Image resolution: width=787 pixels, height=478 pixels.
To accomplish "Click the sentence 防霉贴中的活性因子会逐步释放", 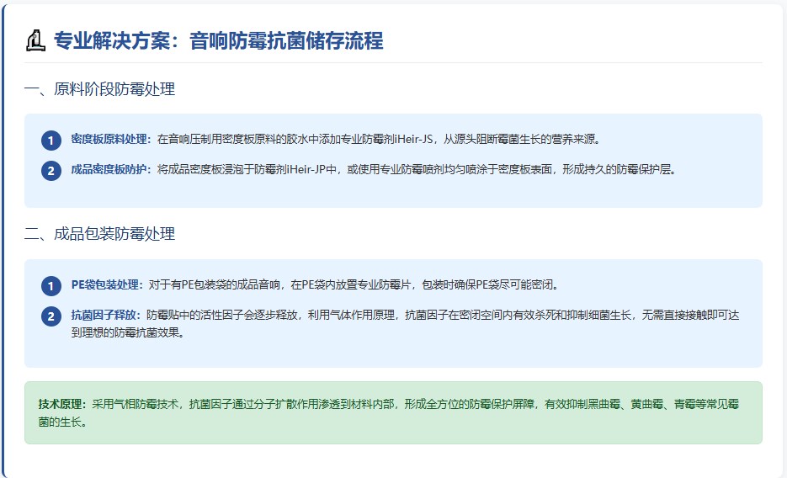I will [222, 315].
